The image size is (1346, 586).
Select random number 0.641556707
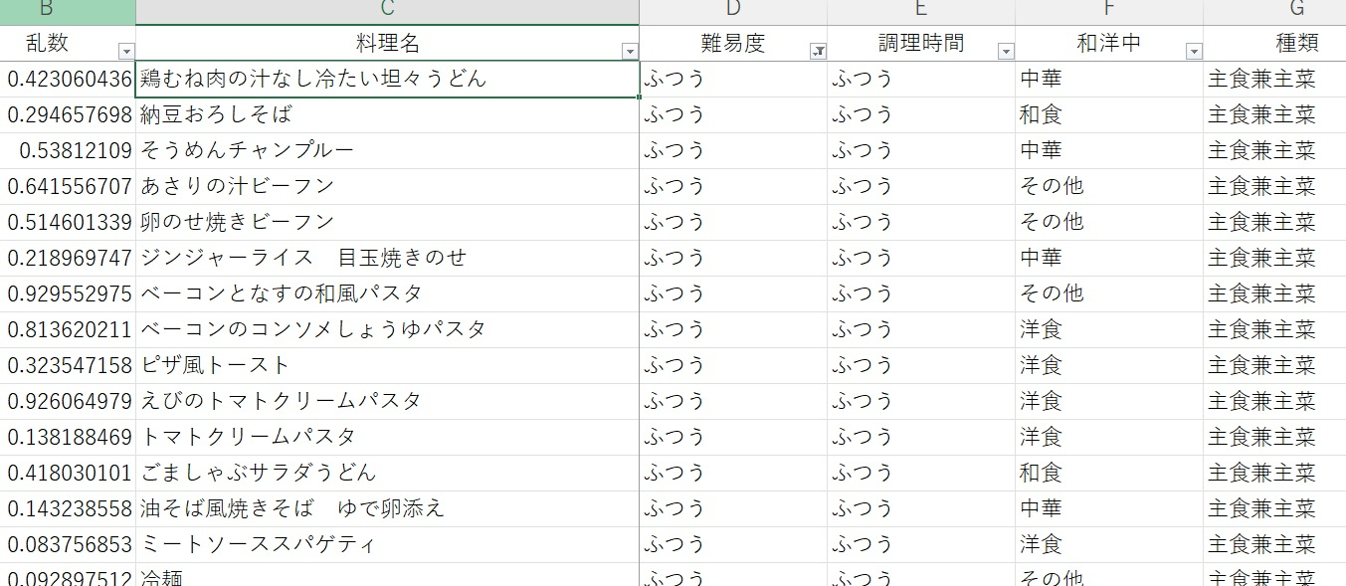tap(68, 187)
